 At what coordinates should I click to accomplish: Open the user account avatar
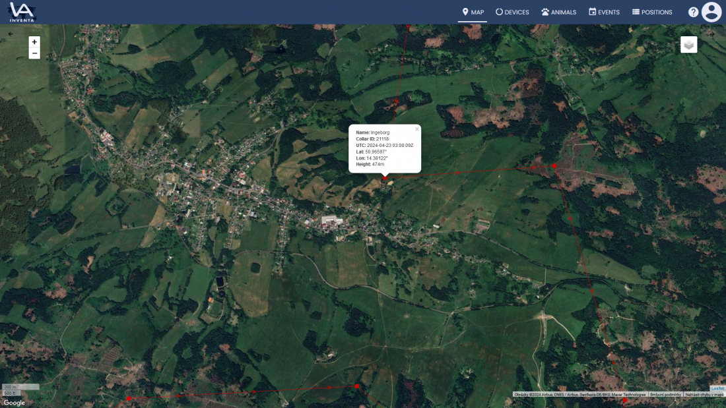pos(711,12)
